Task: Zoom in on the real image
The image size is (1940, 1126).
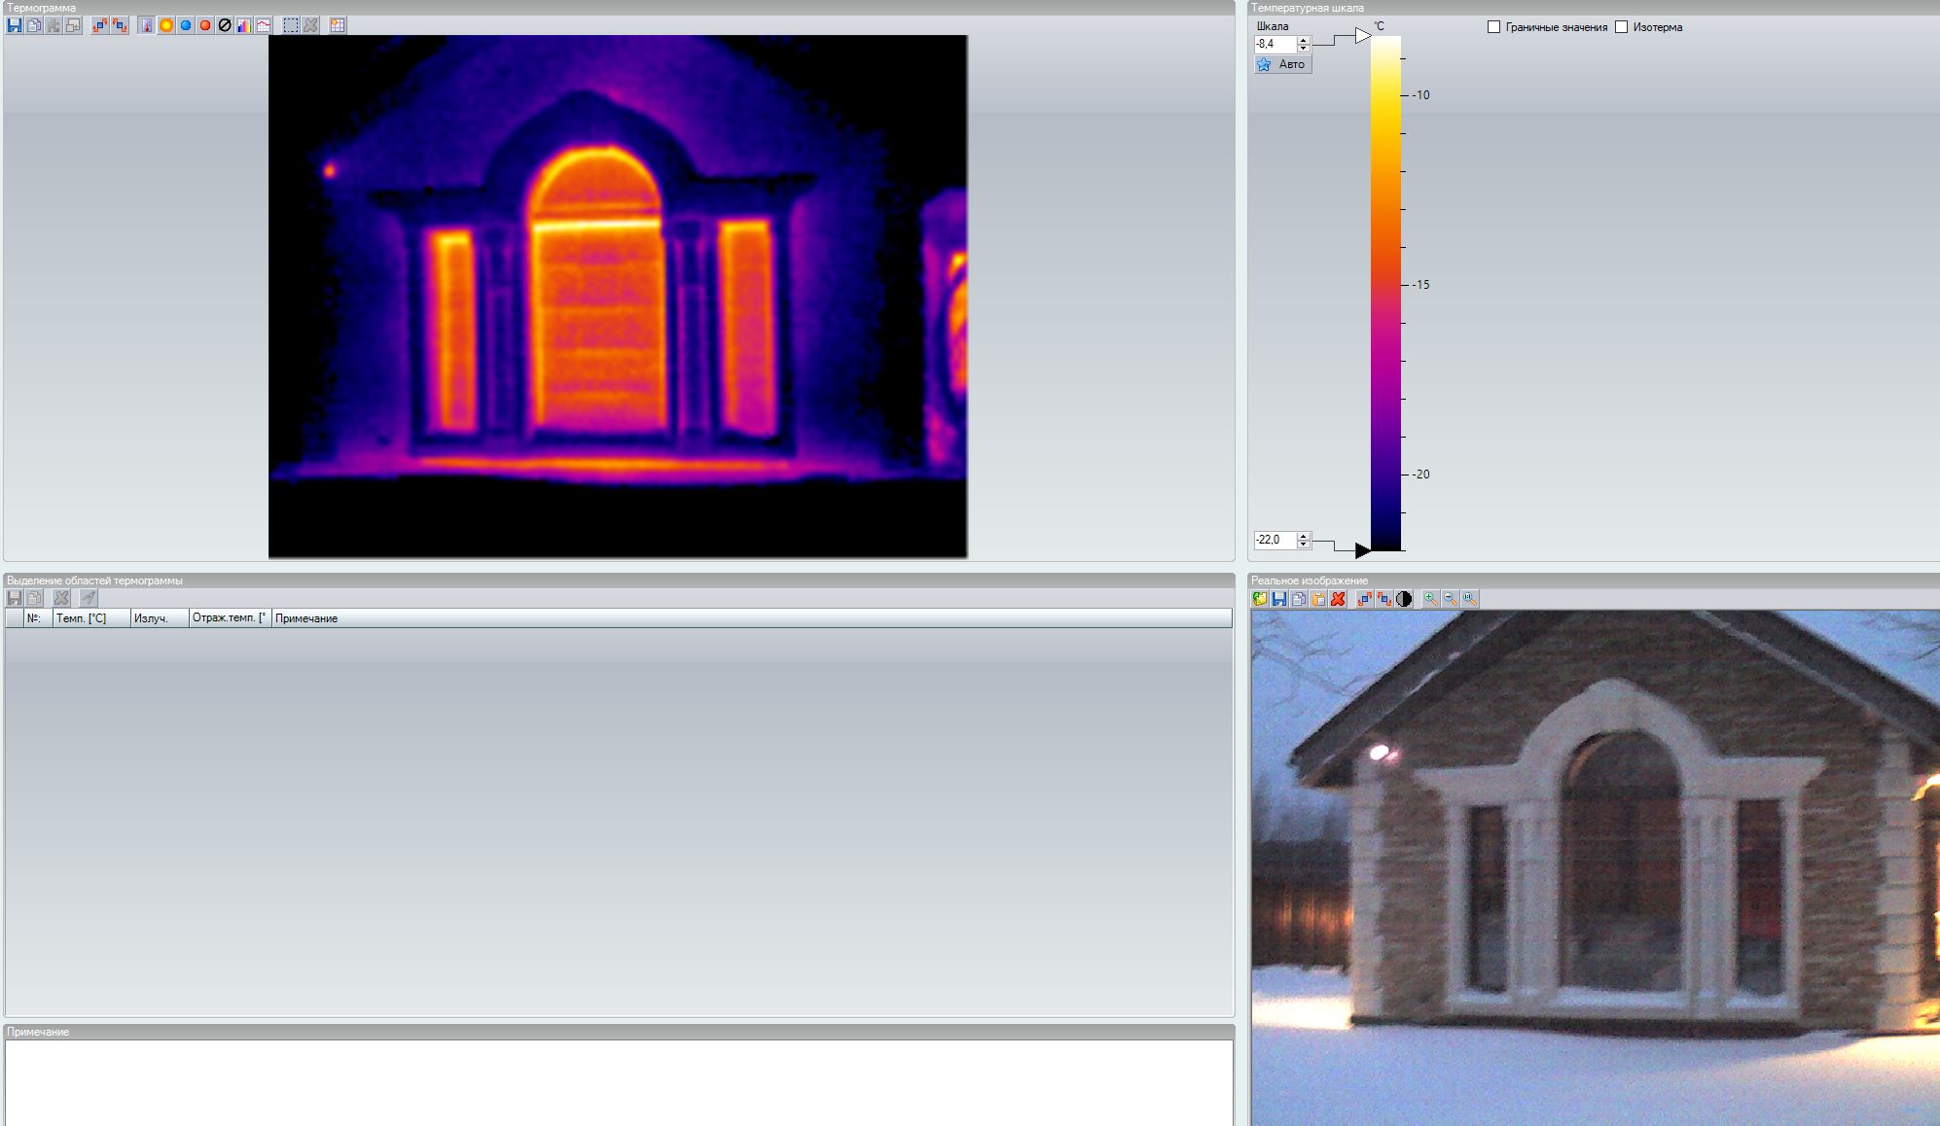Action: coord(1430,599)
